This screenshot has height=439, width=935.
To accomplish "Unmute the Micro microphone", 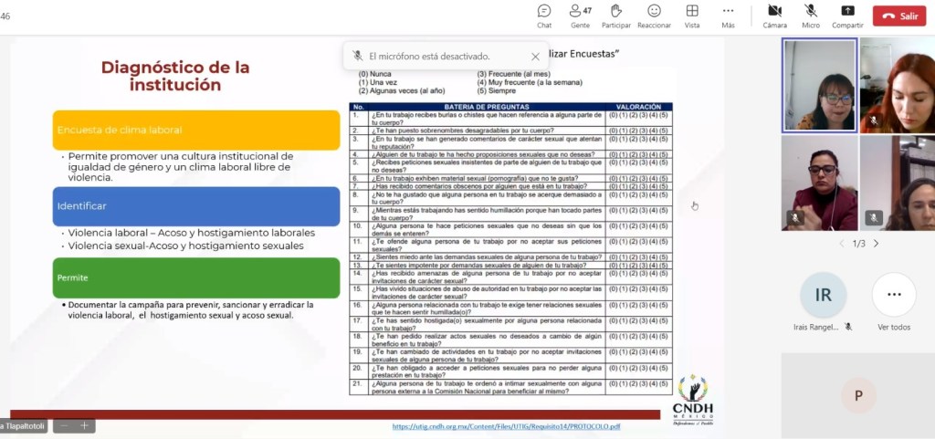I will [810, 16].
